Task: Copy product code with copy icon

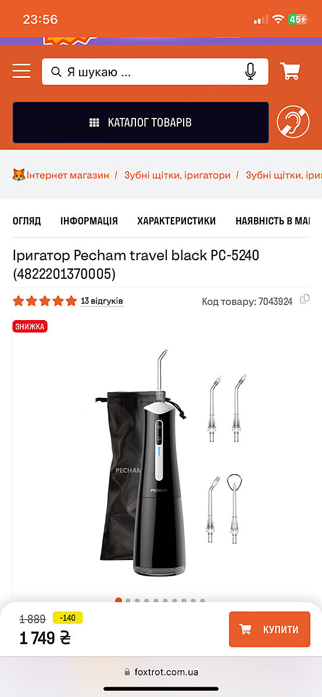Action: coord(305,299)
